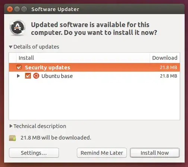This screenshot has width=188, height=167.
Task: Close the Software Updater window
Action: coord(10,9)
